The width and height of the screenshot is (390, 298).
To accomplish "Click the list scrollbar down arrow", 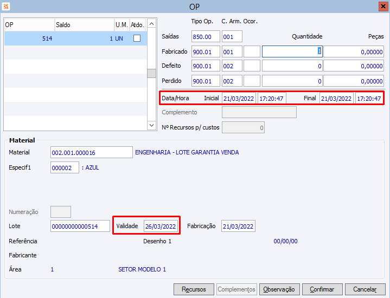I will (151, 125).
